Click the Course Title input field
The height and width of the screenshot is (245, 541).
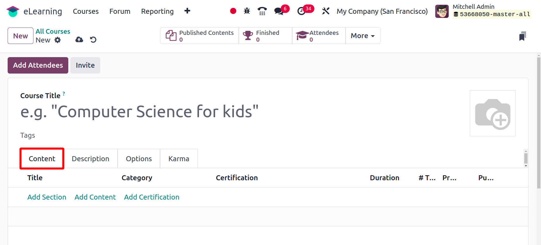point(139,112)
